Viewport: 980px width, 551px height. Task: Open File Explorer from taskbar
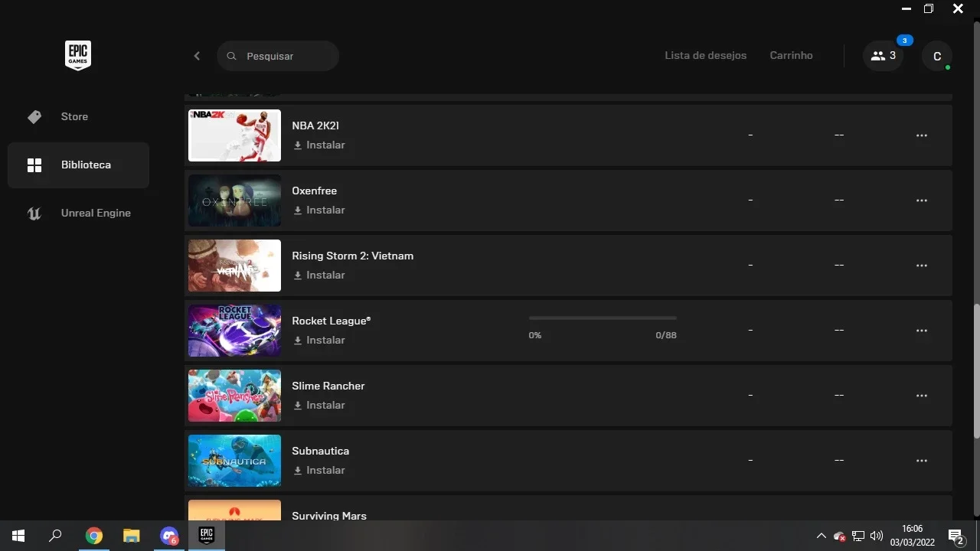pos(132,536)
